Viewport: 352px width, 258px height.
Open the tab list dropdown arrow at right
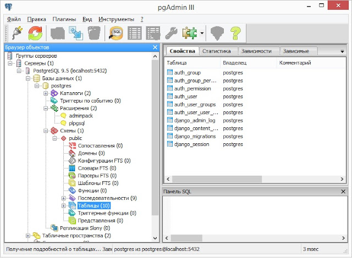[x=342, y=52]
